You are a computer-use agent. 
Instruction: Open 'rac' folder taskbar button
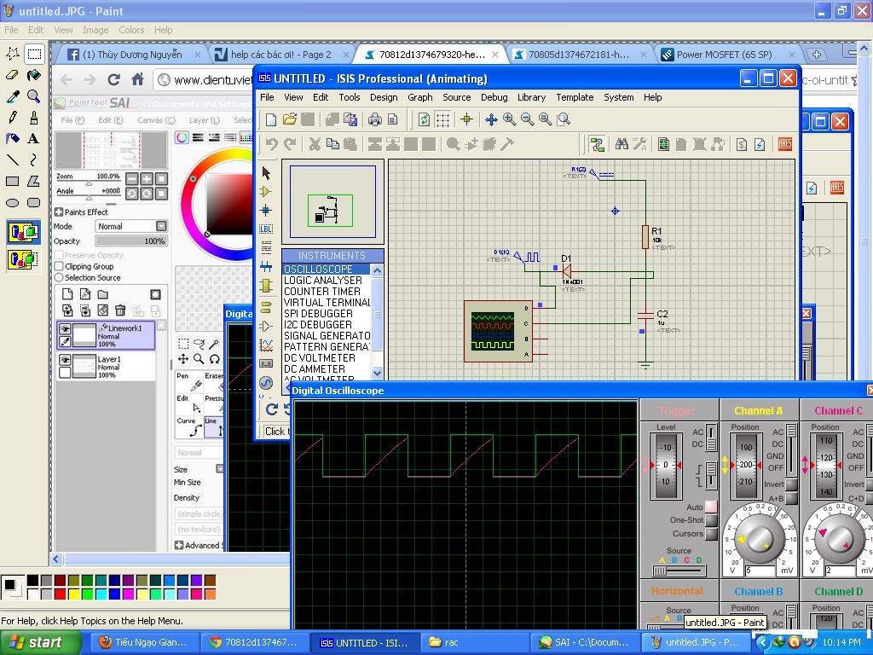(x=474, y=642)
